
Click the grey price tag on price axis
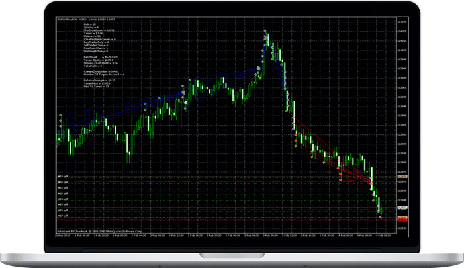pyautogui.click(x=402, y=177)
